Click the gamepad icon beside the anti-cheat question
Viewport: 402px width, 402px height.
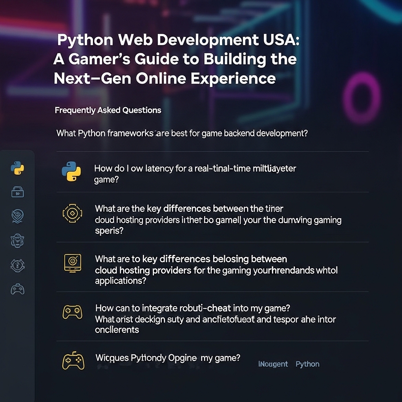pos(72,312)
